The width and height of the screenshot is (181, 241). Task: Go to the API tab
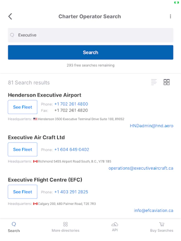click(115, 227)
